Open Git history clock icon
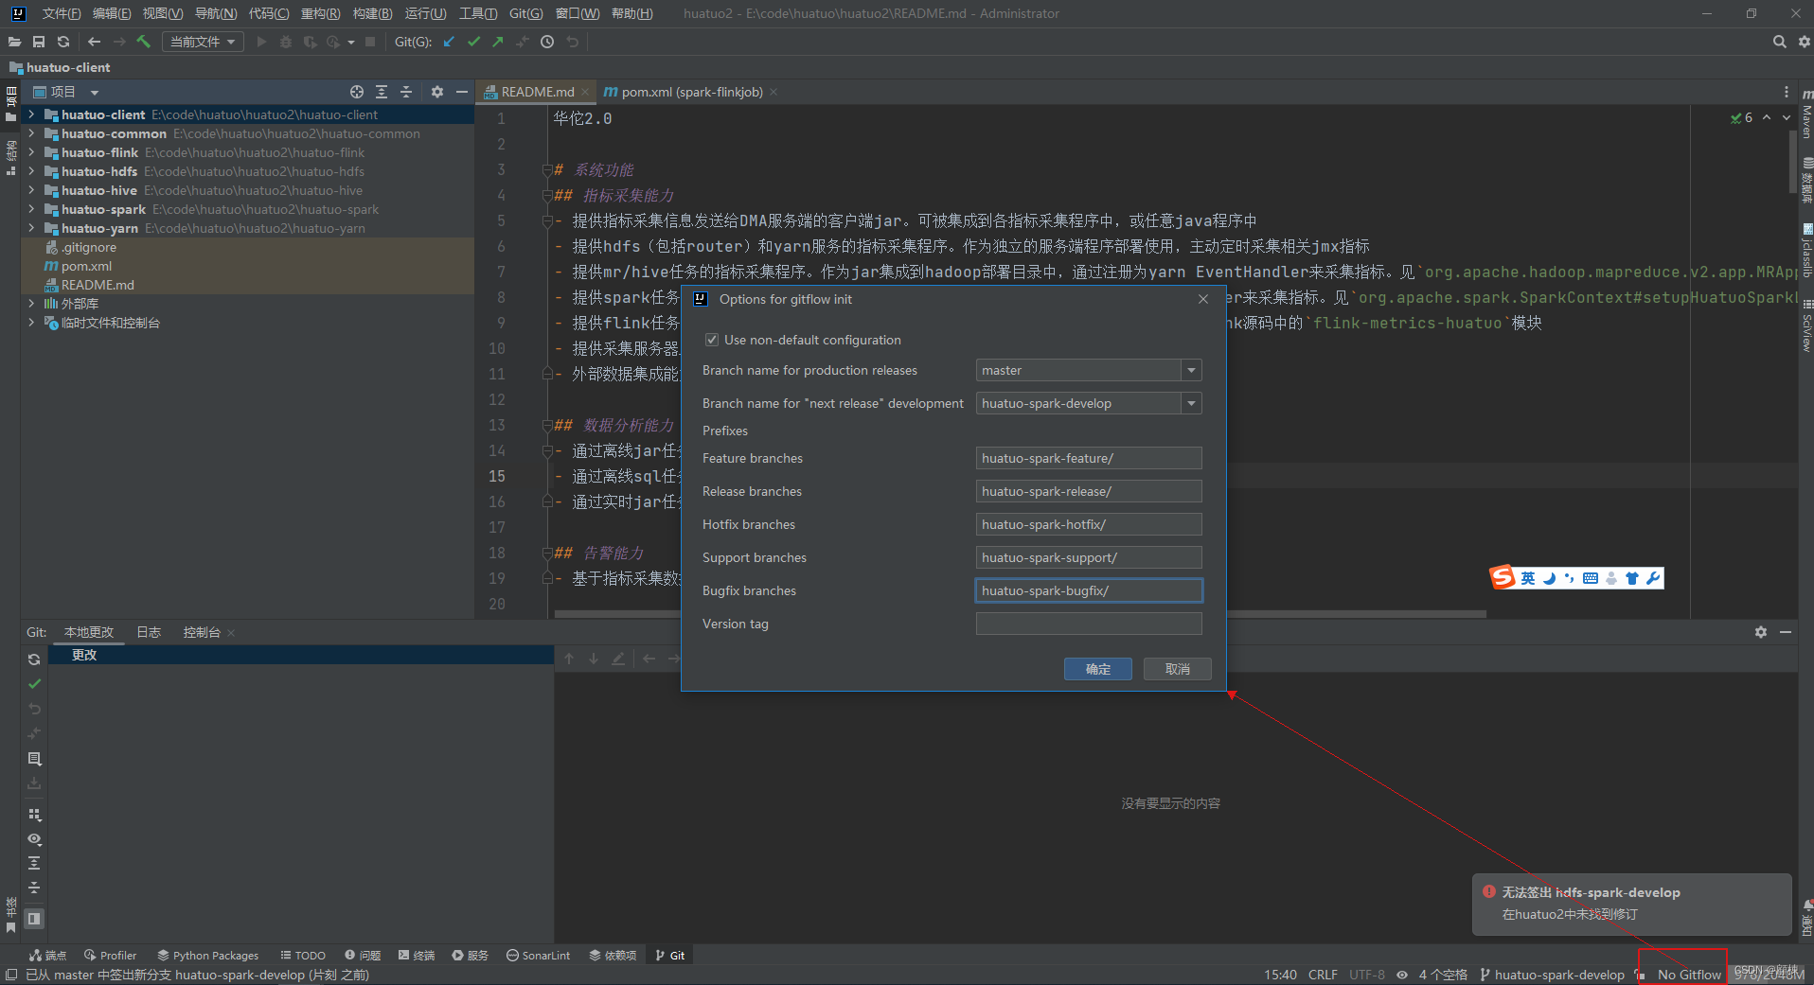1814x985 pixels. pos(547,42)
